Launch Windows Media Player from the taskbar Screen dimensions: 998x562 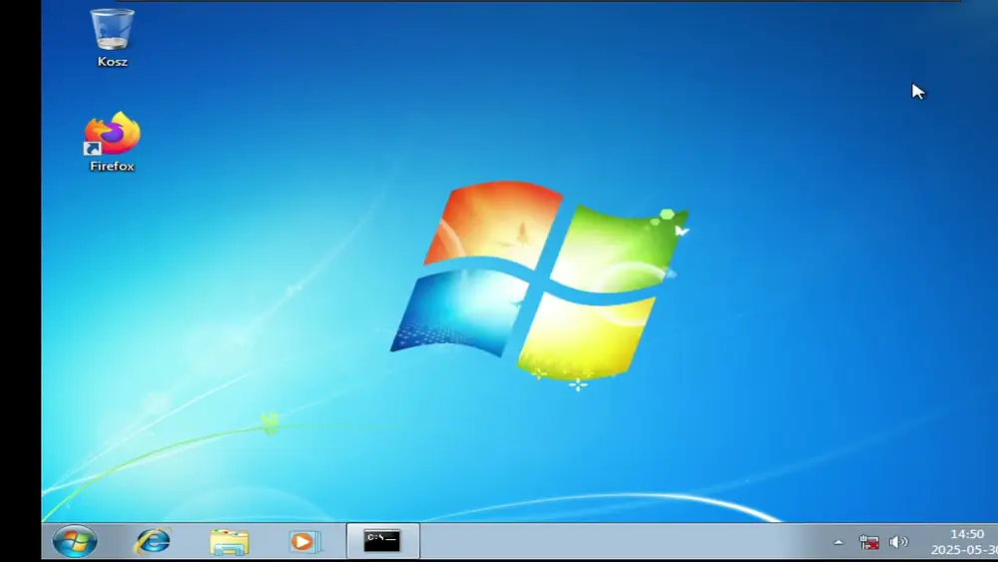304,542
